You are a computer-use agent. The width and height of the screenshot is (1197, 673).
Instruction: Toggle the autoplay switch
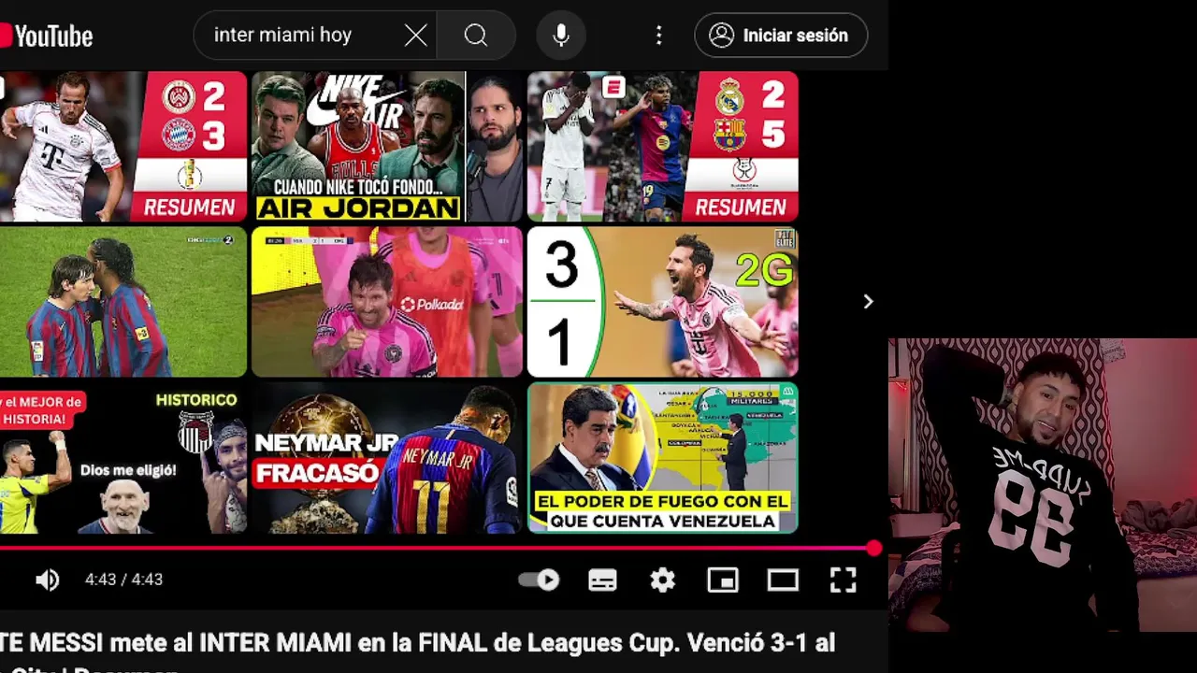[539, 580]
